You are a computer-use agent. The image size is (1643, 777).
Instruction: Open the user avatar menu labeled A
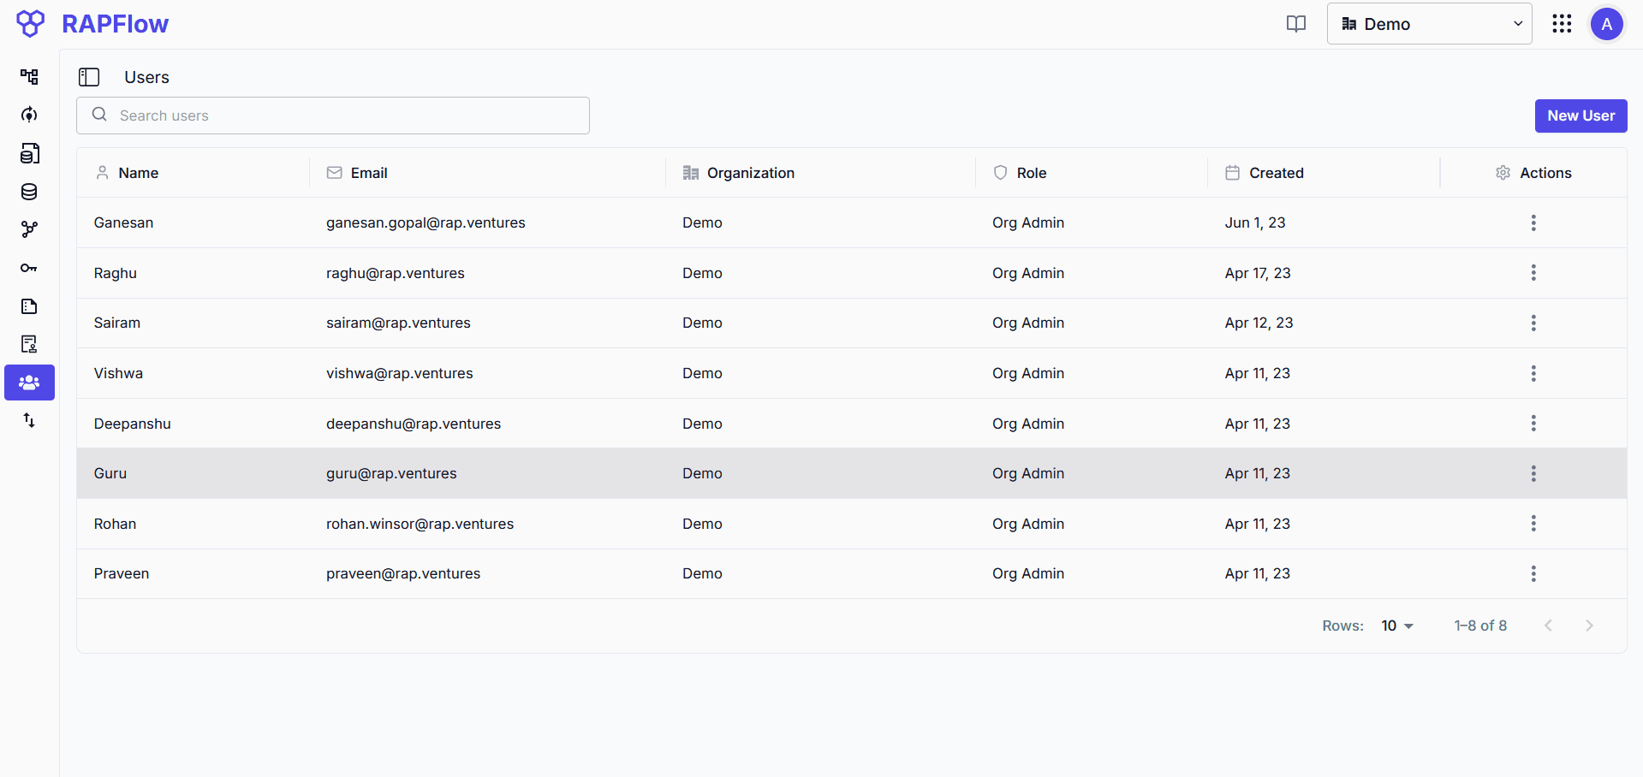tap(1606, 23)
